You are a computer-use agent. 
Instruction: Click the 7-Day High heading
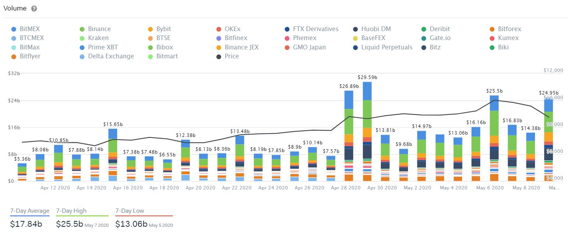pyautogui.click(x=71, y=211)
